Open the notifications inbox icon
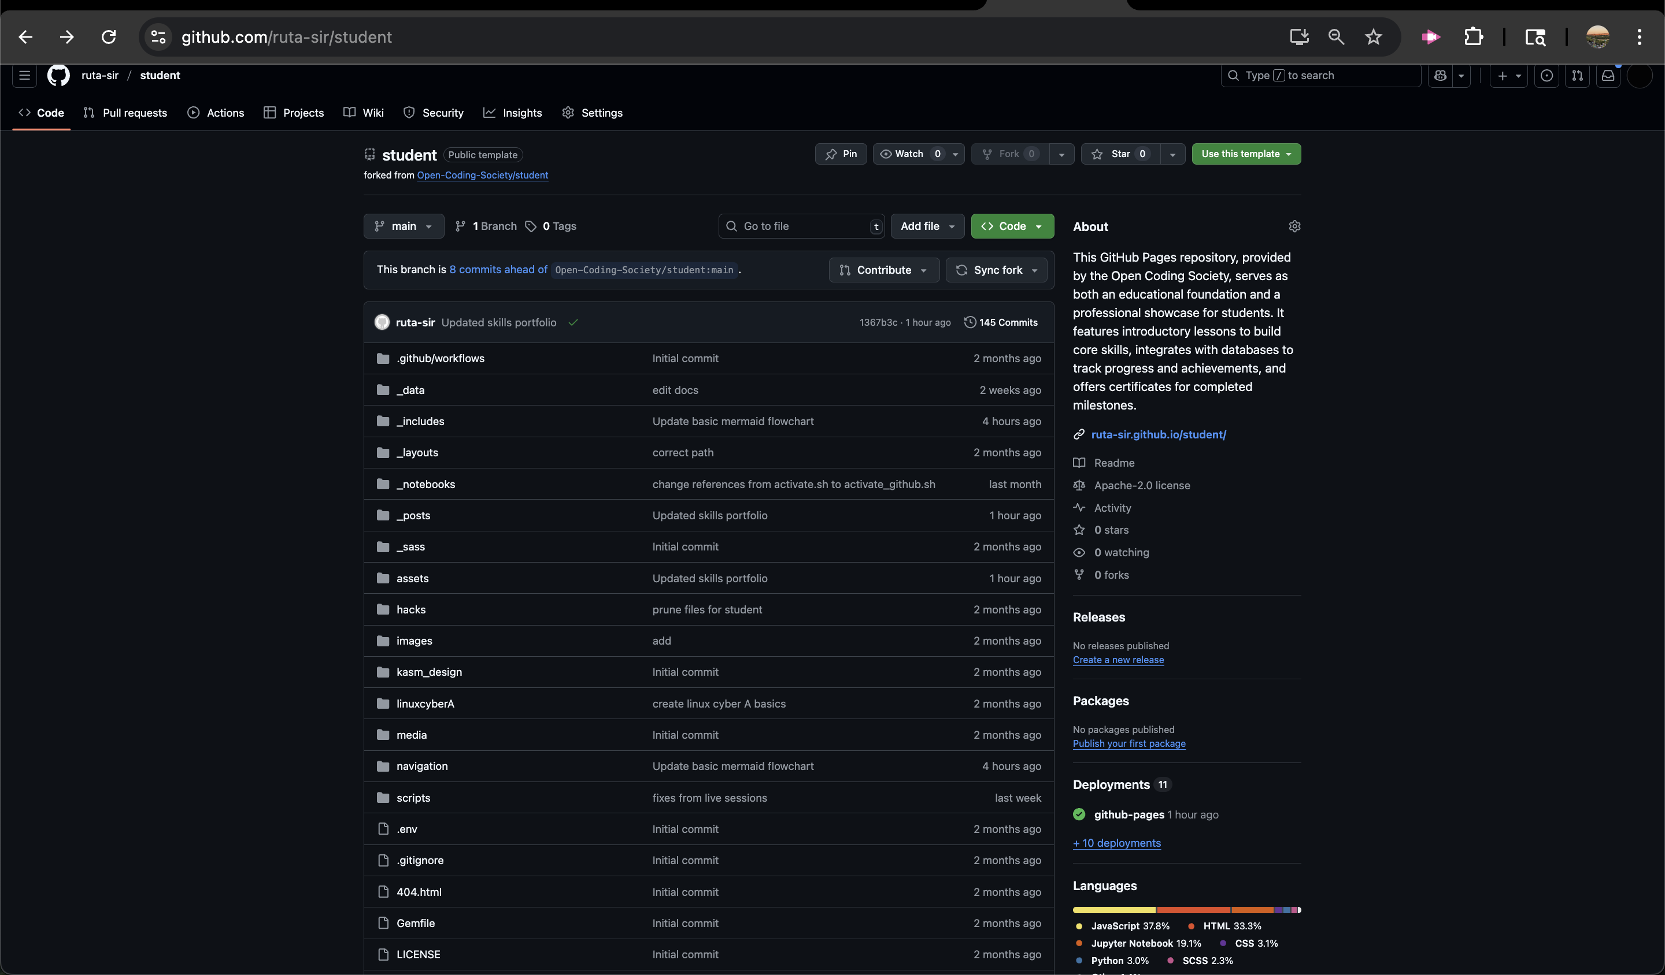 tap(1608, 76)
